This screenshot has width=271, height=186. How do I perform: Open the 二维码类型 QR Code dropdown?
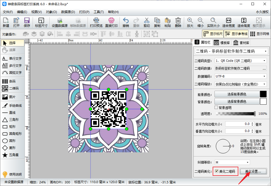241,61
